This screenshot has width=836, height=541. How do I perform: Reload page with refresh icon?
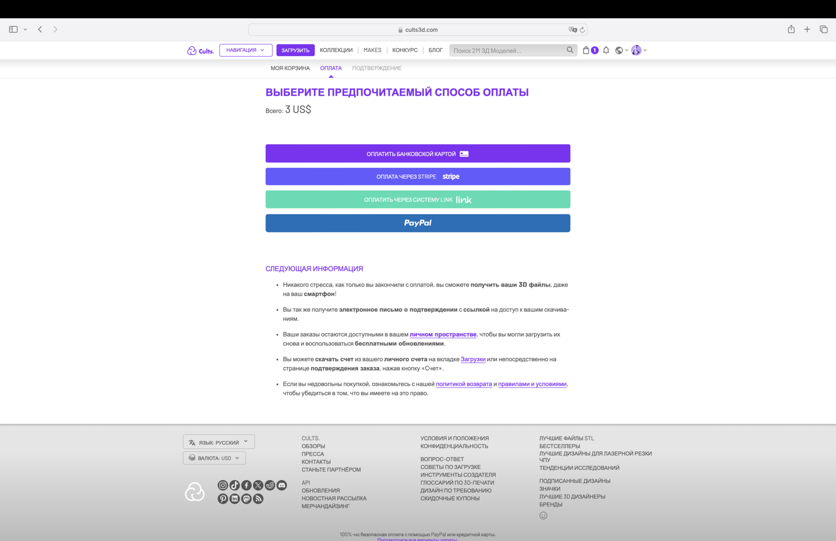coord(582,30)
